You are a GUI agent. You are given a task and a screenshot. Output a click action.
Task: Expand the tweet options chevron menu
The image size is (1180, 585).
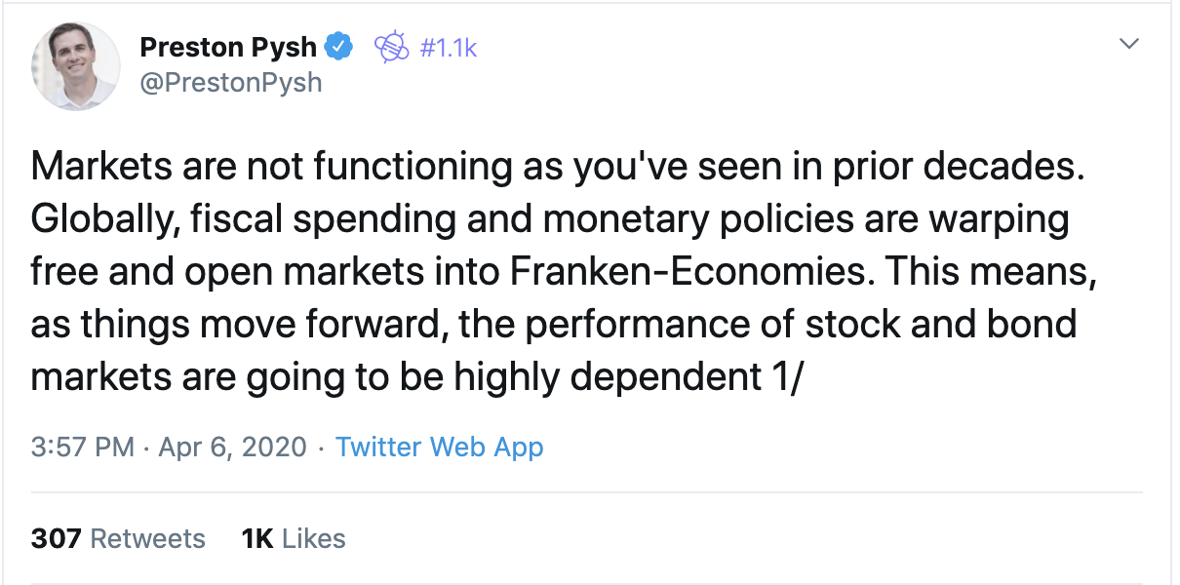click(1128, 44)
